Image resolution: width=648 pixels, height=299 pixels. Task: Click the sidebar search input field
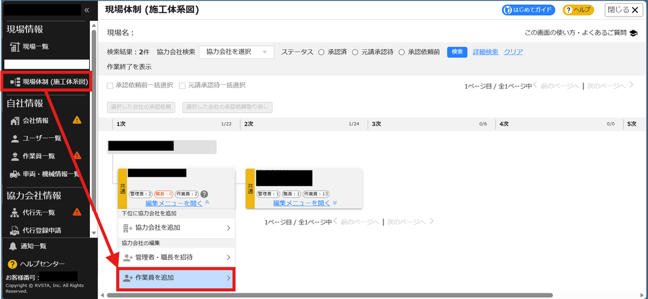(x=47, y=64)
